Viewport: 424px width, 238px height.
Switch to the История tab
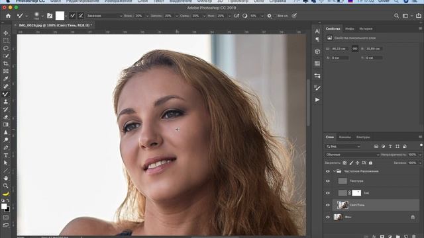[x=366, y=28]
